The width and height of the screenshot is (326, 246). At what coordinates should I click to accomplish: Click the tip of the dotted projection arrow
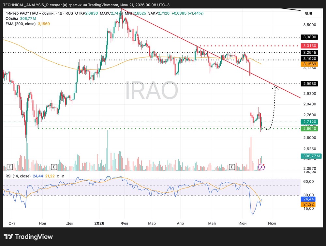point(275,87)
